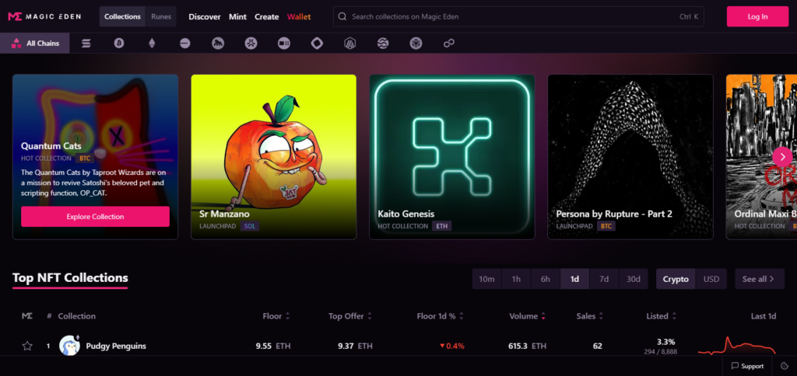Set time range to 6h
This screenshot has width=797, height=376.
(x=546, y=279)
